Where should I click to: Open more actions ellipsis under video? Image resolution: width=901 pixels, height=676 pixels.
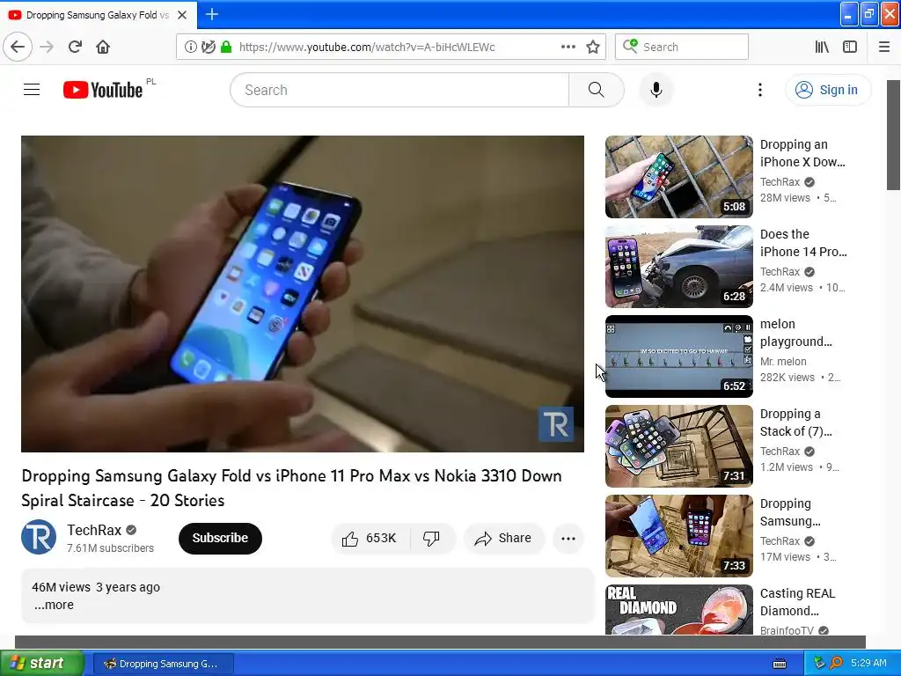tap(568, 538)
